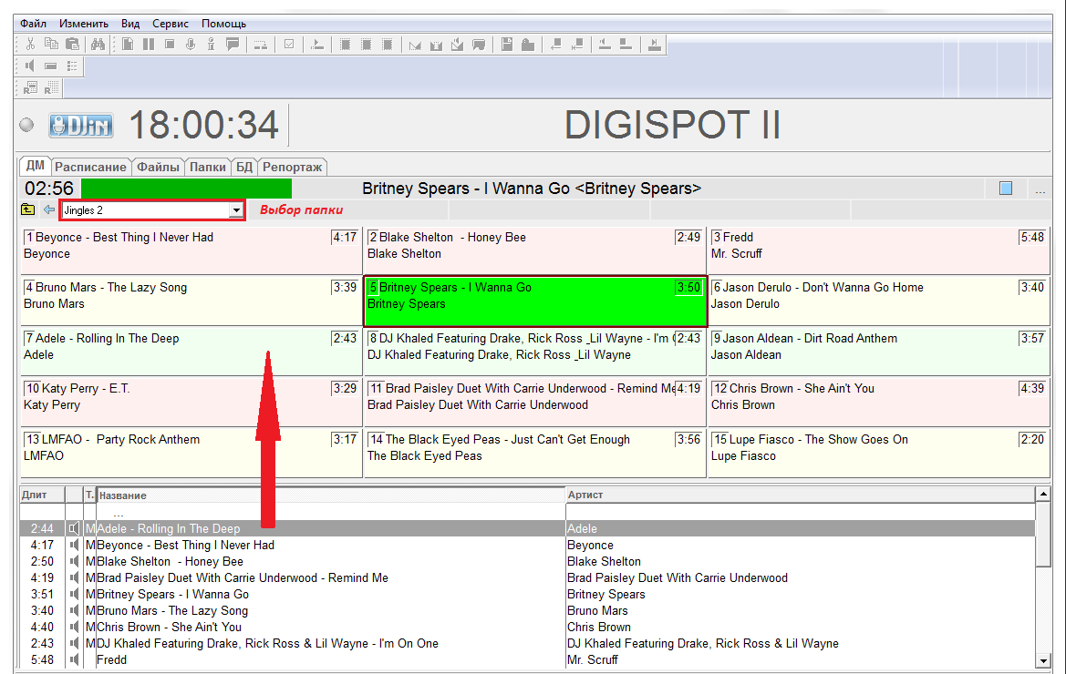Click the Pause toolbar icon

[149, 45]
